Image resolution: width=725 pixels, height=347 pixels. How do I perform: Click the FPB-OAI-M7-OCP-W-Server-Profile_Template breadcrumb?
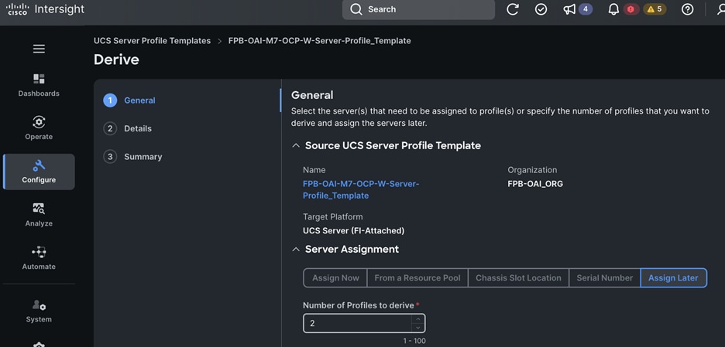[319, 41]
